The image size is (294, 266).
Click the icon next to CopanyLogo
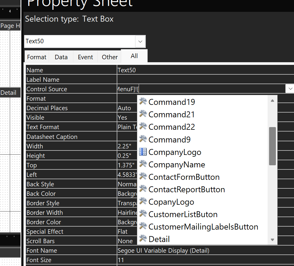pos(143,202)
